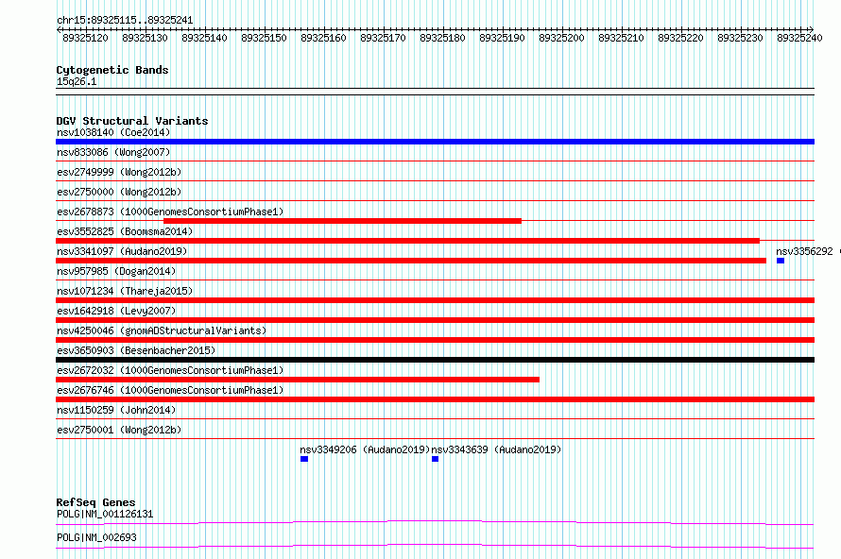Open esv2676746 (1000GenomesConsortiumPhase1) variant

[x=170, y=390]
